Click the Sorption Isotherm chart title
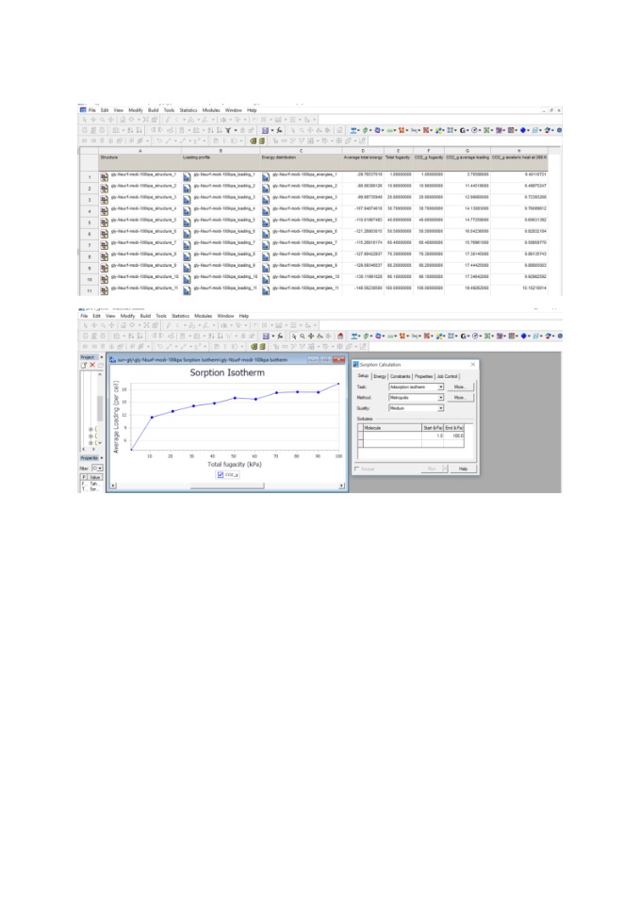This screenshot has width=640, height=905. pyautogui.click(x=227, y=373)
